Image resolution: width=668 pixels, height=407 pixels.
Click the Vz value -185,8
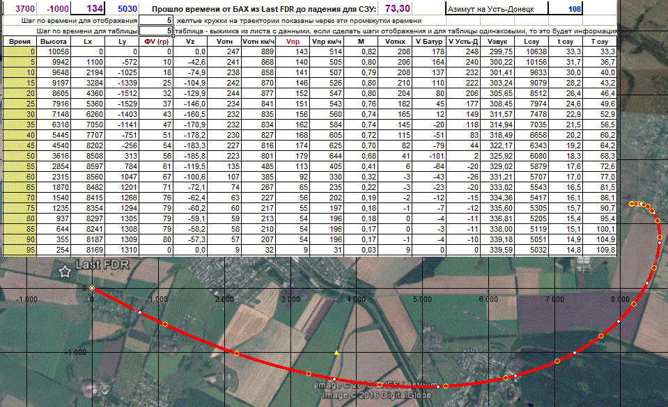pyautogui.click(x=190, y=156)
